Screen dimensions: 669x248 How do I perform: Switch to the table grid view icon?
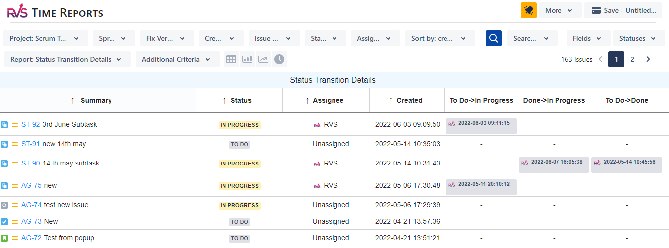point(231,59)
